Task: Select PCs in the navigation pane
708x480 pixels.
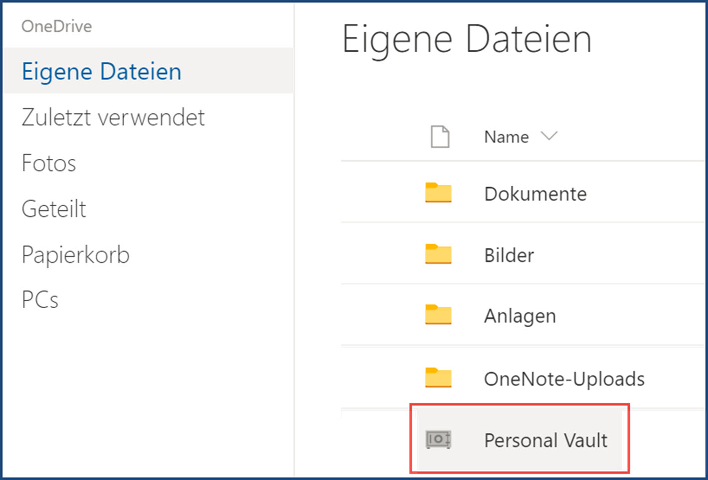Action: pos(40,300)
